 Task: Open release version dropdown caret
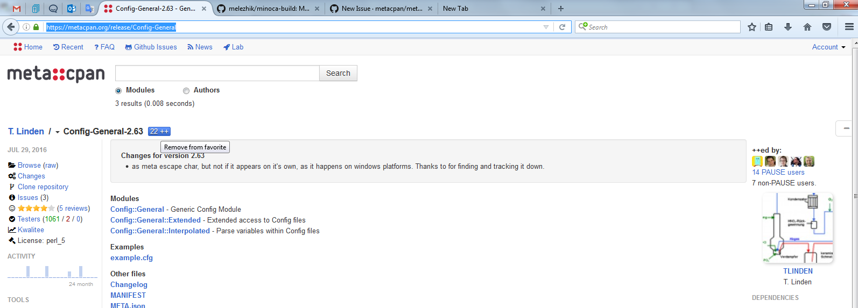tap(58, 132)
